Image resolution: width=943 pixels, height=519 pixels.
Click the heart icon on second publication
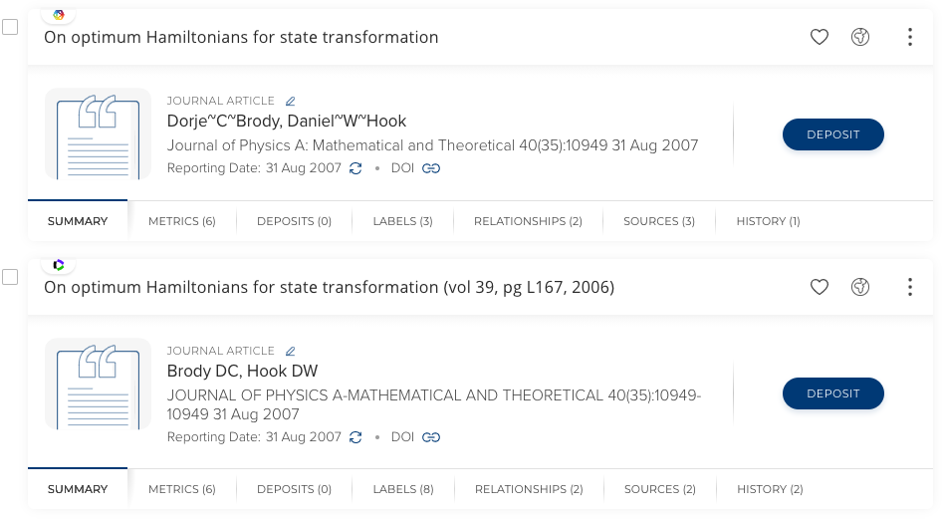point(819,288)
